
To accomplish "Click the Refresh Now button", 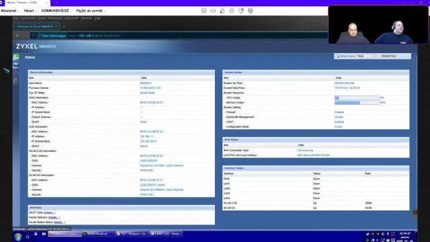I will (x=389, y=56).
